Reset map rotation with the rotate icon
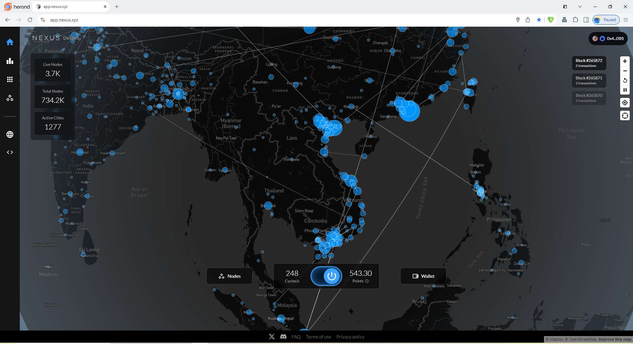This screenshot has height=344, width=633. (625, 80)
